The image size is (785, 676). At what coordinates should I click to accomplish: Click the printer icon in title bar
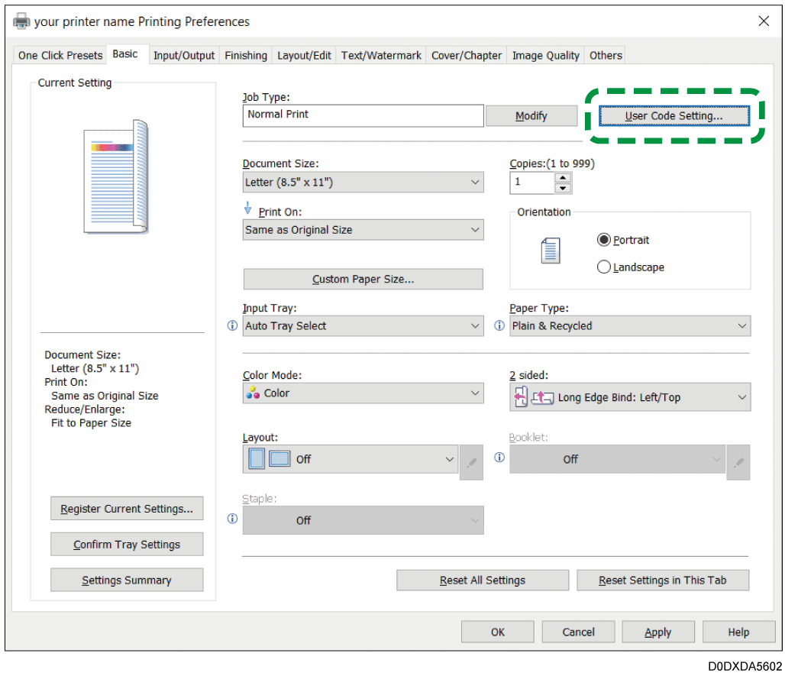click(22, 21)
